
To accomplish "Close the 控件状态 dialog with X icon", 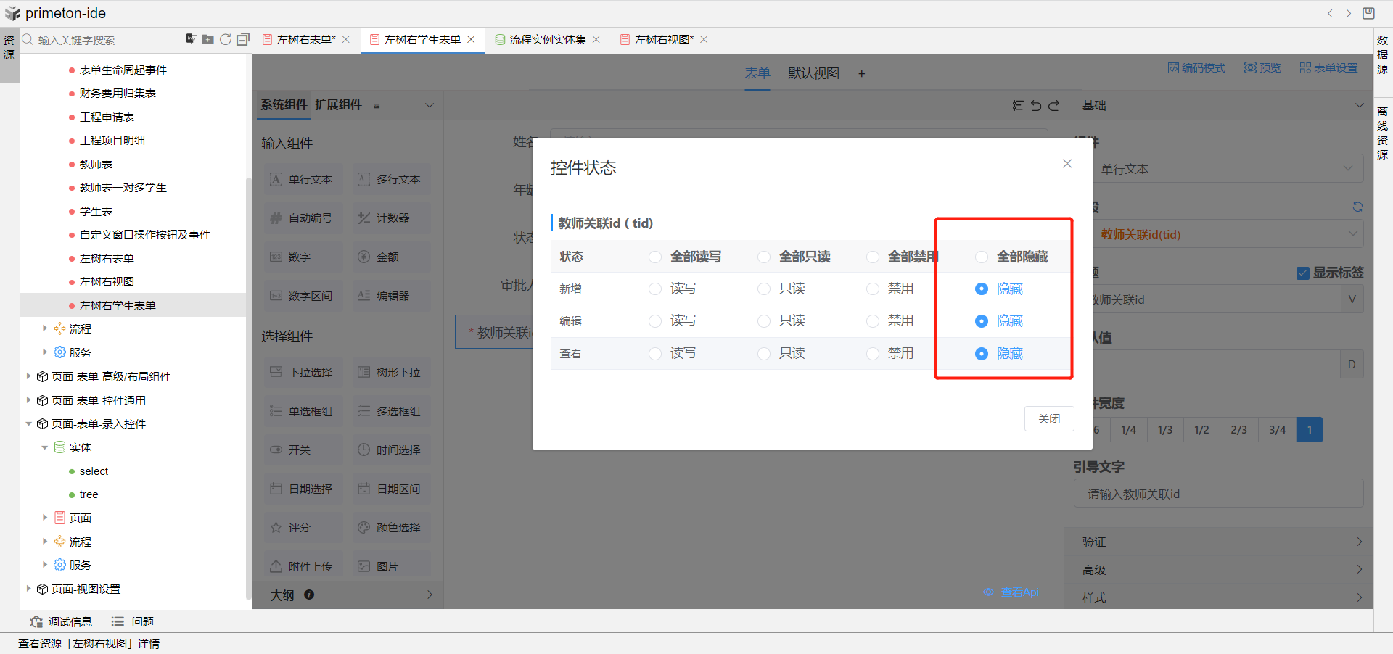I will pyautogui.click(x=1067, y=164).
